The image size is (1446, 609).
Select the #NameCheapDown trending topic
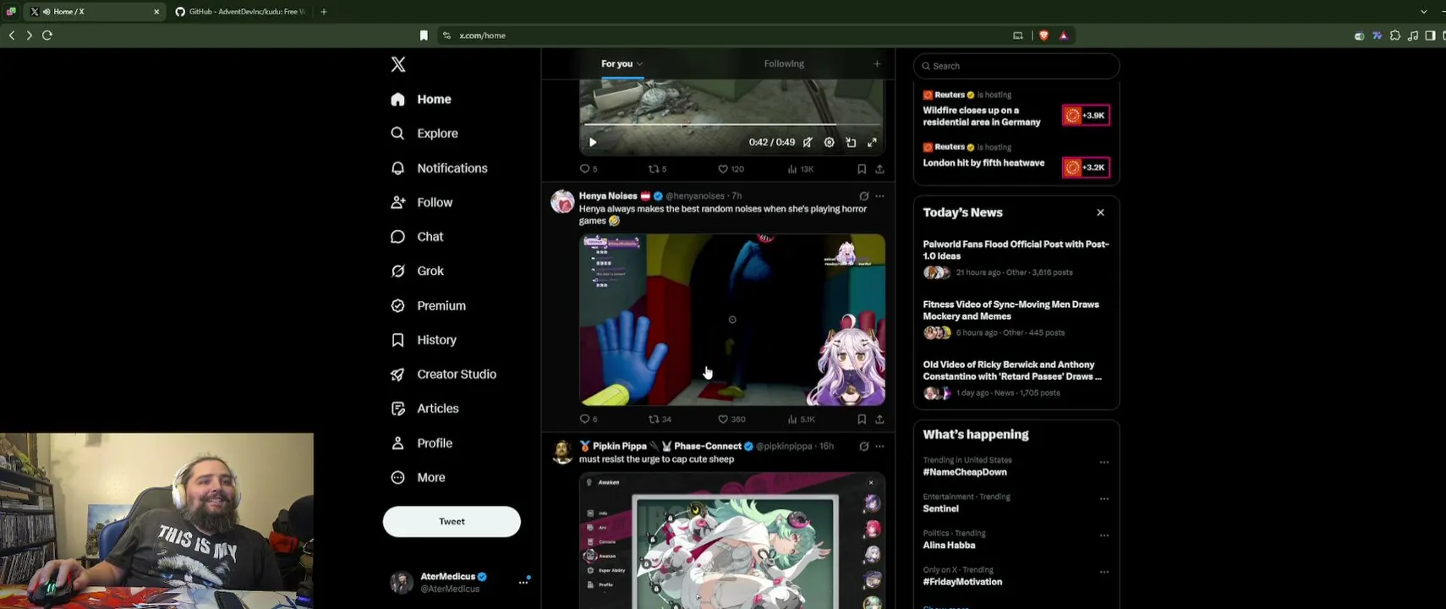click(x=965, y=472)
